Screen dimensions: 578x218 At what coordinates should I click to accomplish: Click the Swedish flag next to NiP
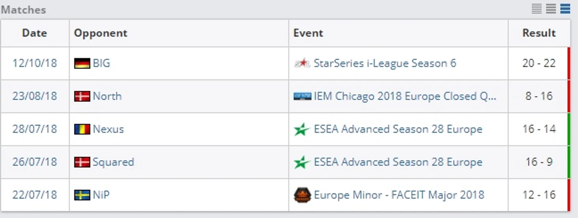click(x=82, y=195)
